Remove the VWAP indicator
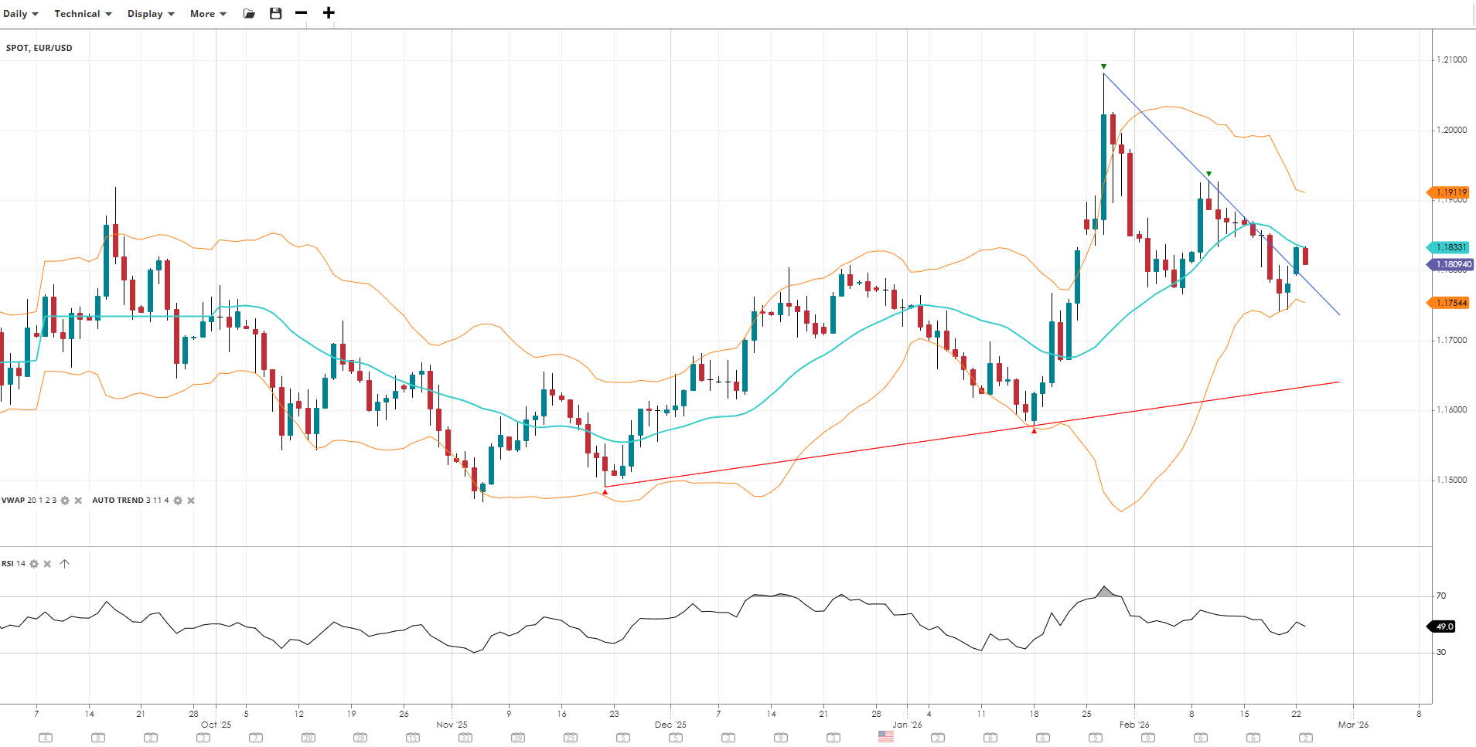This screenshot has height=747, width=1476. click(78, 501)
